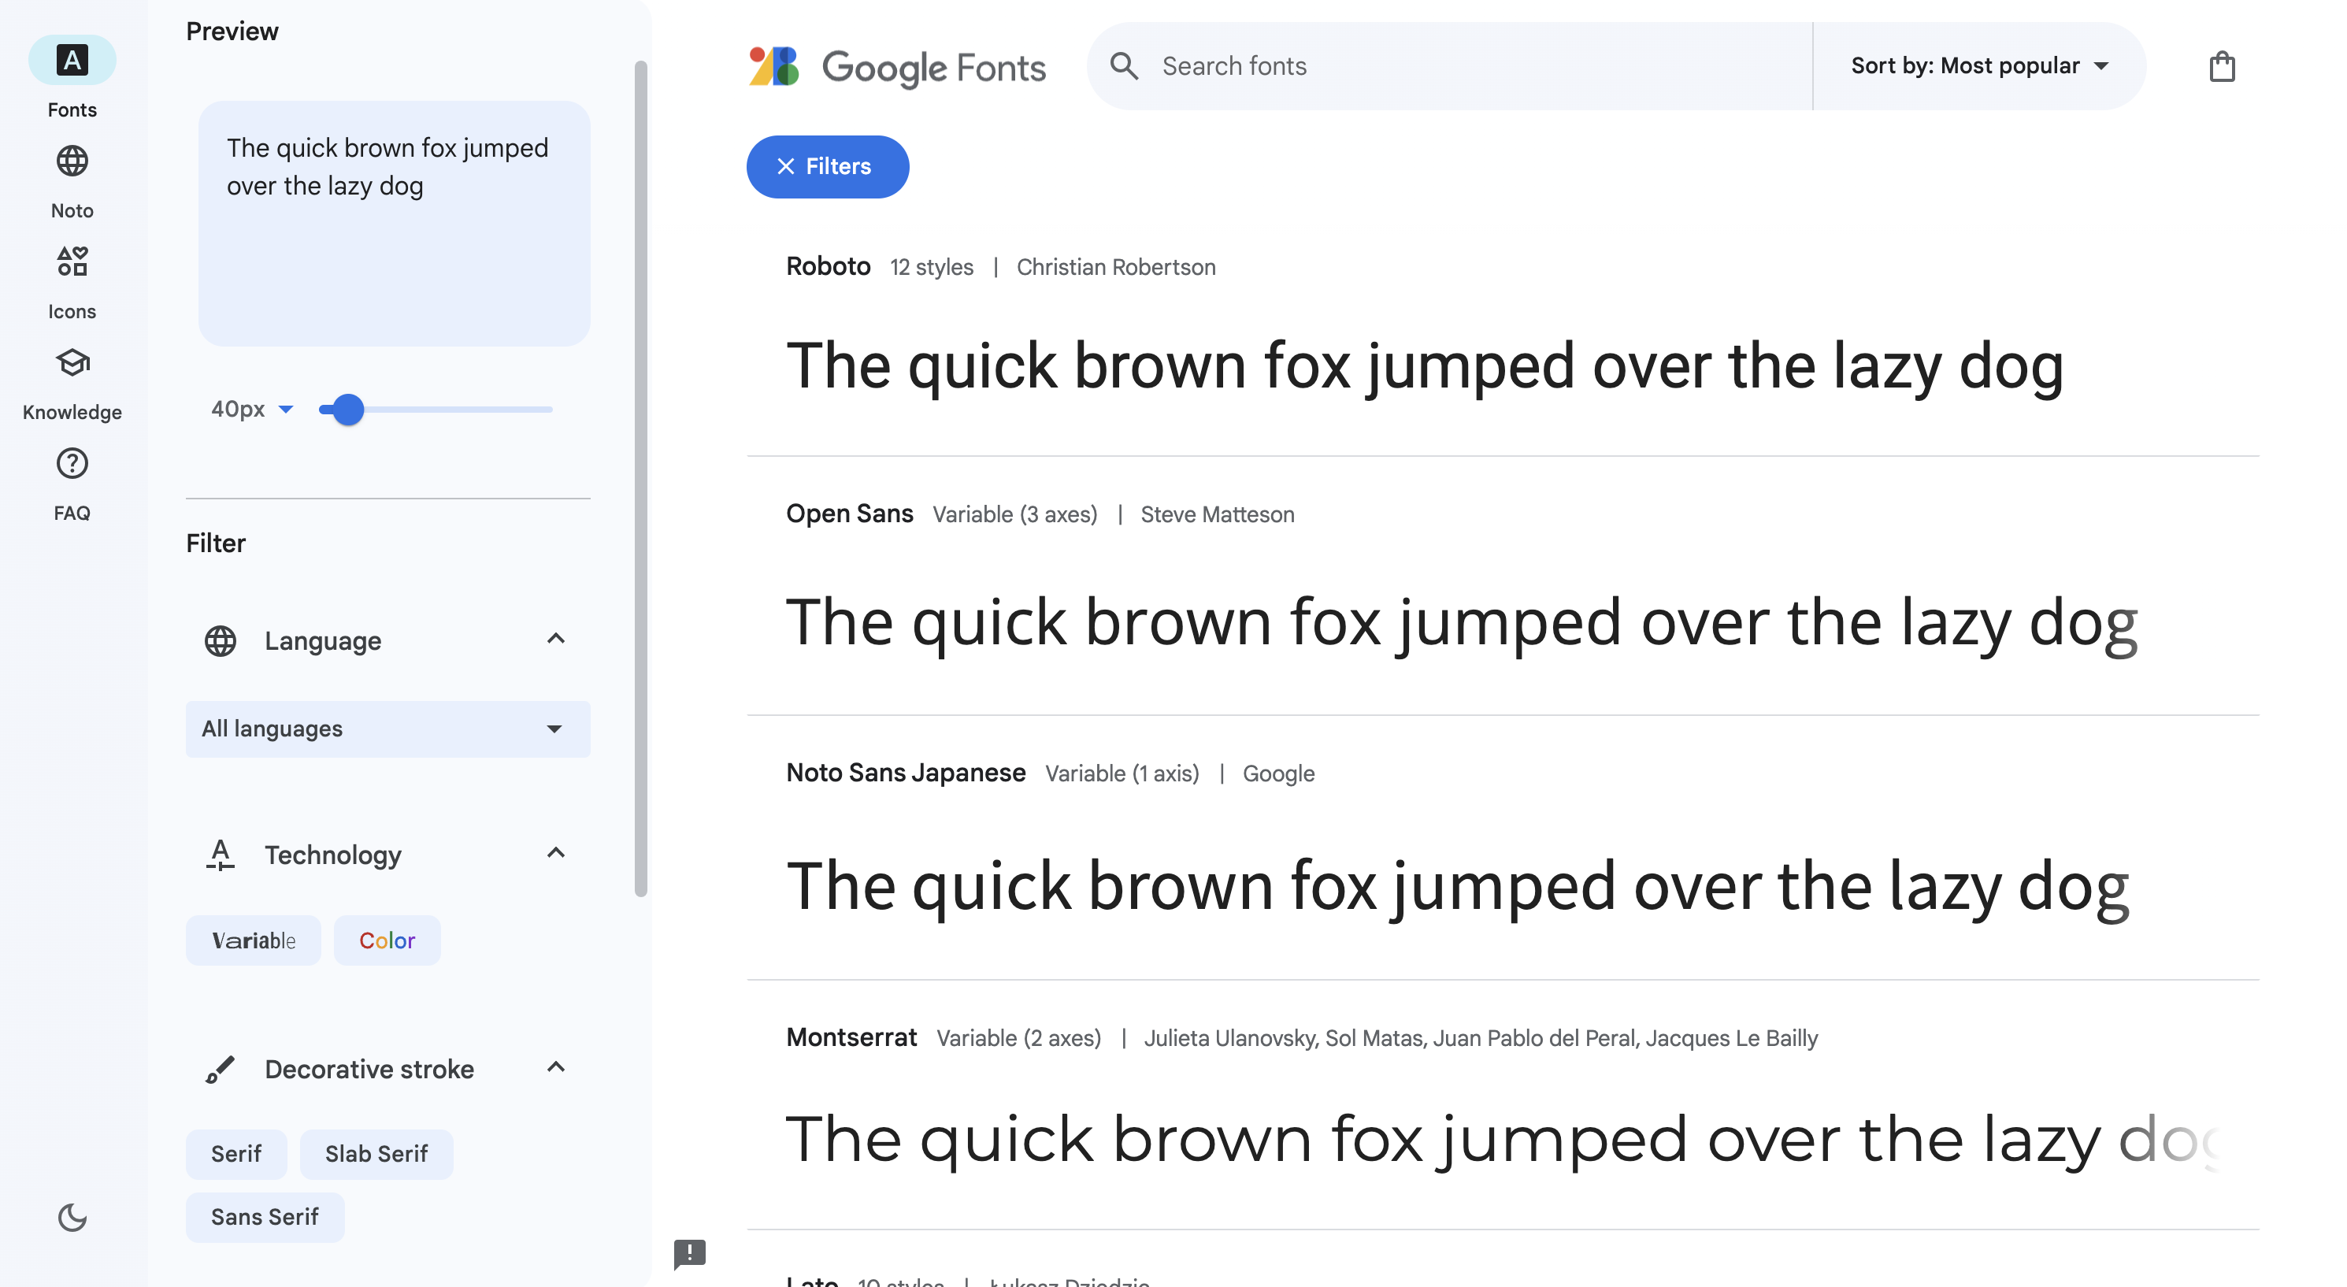The height and width of the screenshot is (1287, 2347).
Task: Click the preview font size slider handle
Action: 347,410
